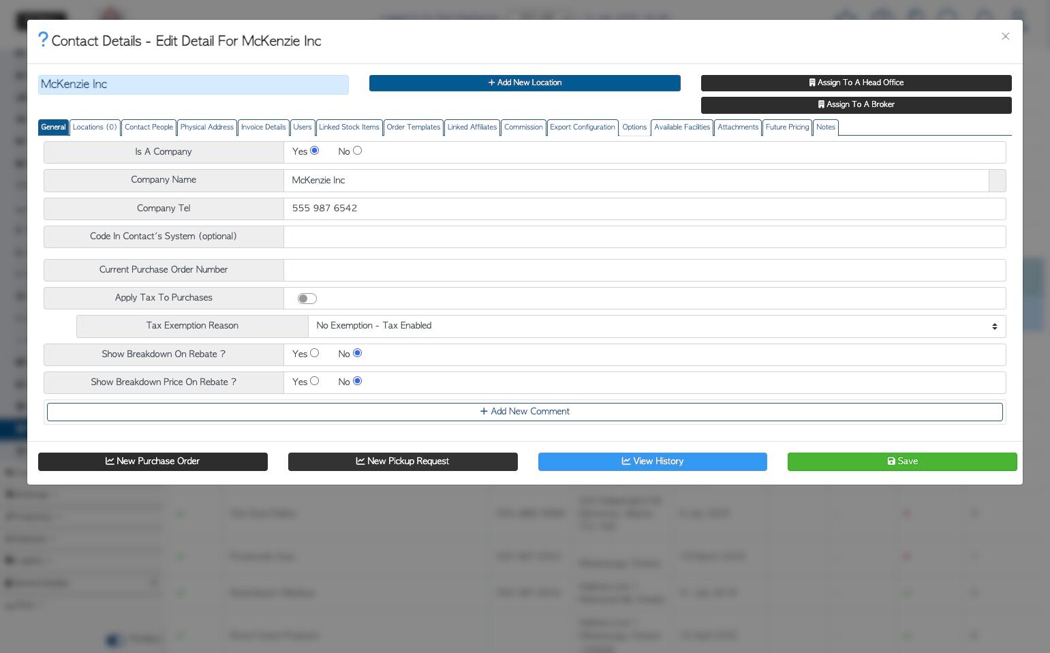Click the Add New Location button
The width and height of the screenshot is (1050, 653).
[525, 82]
